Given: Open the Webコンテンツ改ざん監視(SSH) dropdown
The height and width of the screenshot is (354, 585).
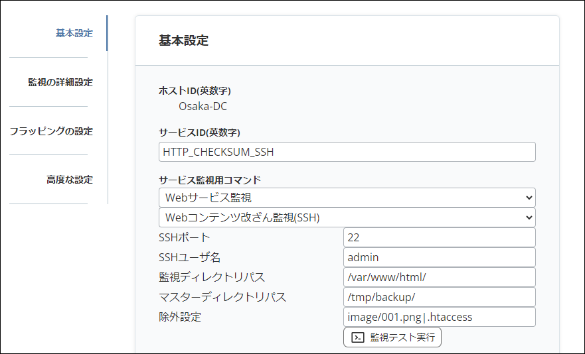Looking at the screenshot, I should (x=347, y=217).
